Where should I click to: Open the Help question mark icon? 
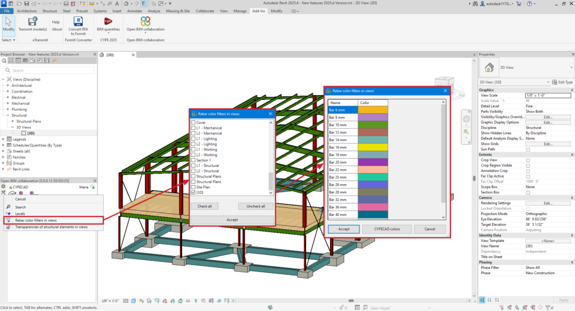click(529, 3)
